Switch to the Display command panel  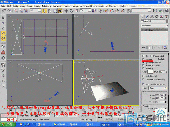coord(162,16)
